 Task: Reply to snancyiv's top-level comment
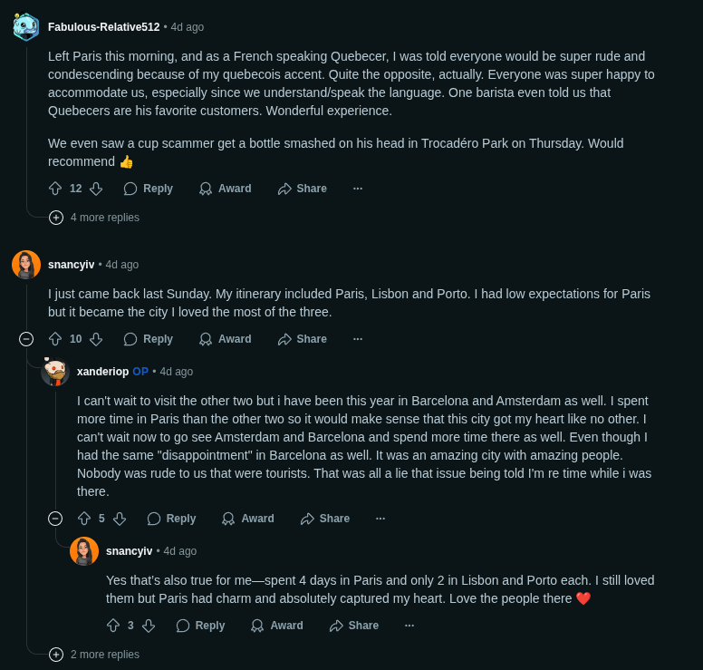148,339
